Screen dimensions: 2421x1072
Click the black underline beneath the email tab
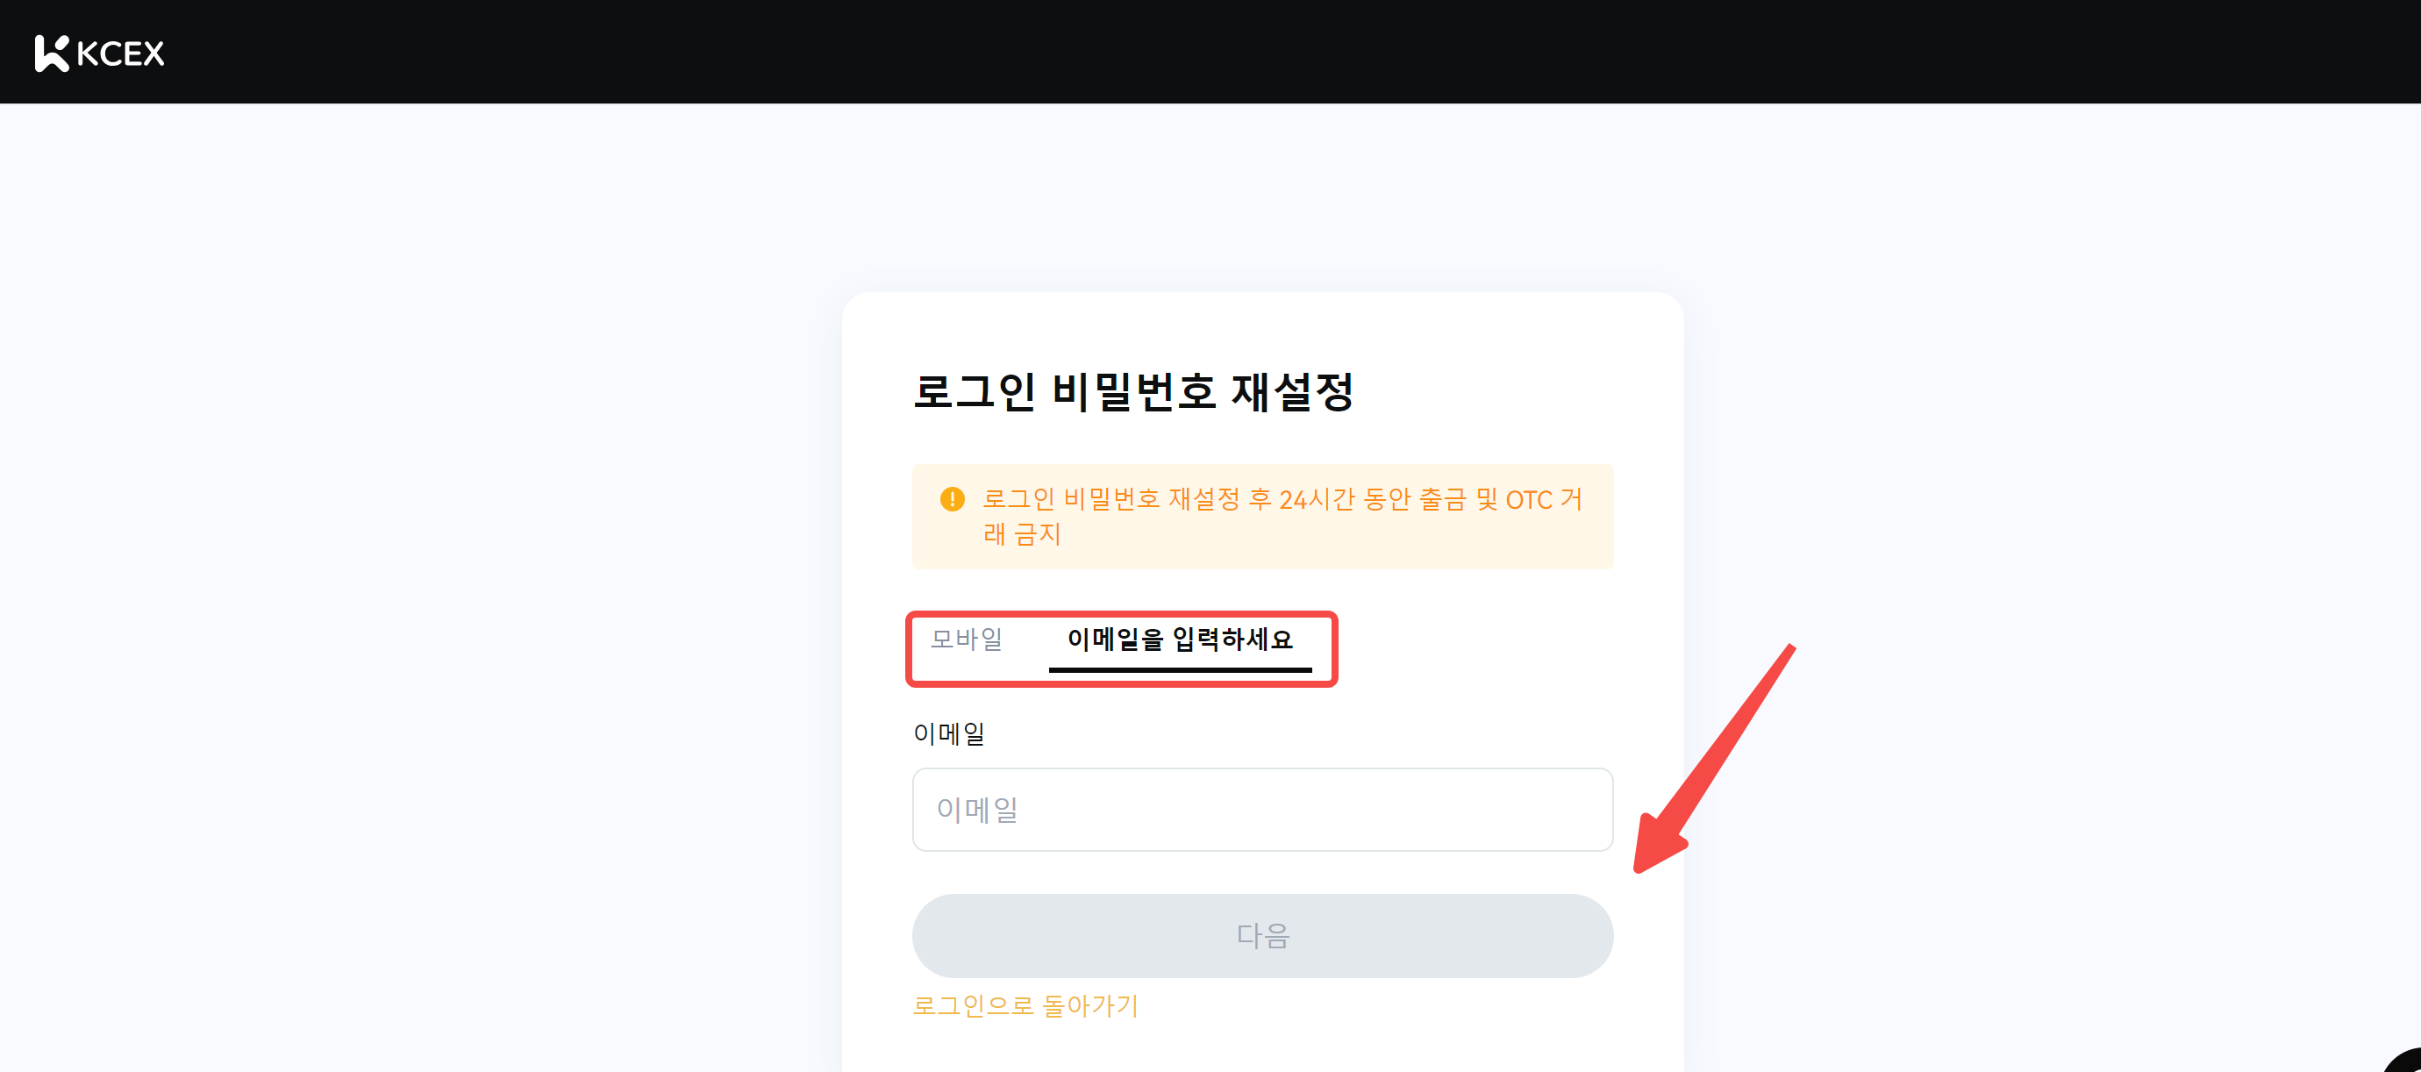(1180, 670)
